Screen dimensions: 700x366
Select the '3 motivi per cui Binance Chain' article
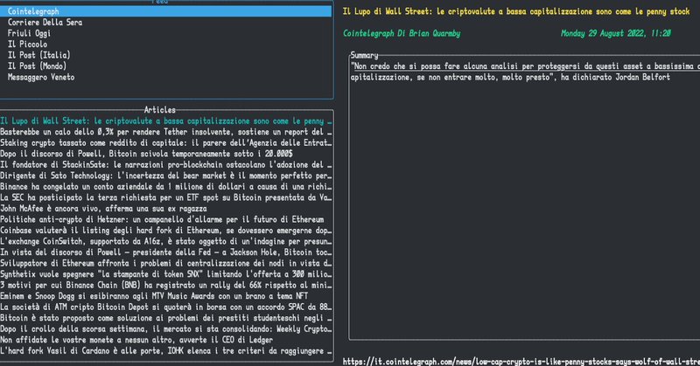point(166,285)
